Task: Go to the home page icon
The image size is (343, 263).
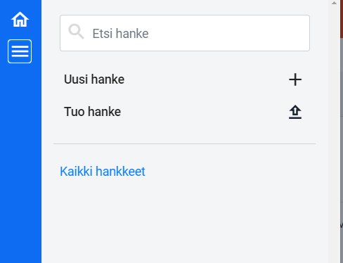Action: 20,20
